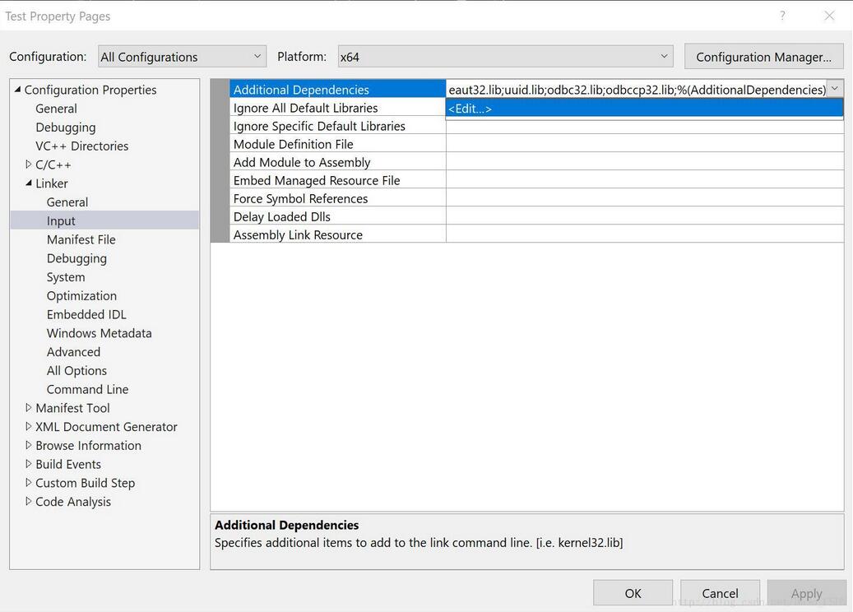Expand the Build Events node

tap(28, 464)
